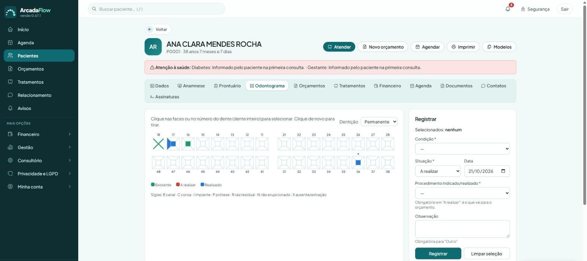587x261 pixels.
Task: Click tooth number 14 label
Action: (x=218, y=135)
